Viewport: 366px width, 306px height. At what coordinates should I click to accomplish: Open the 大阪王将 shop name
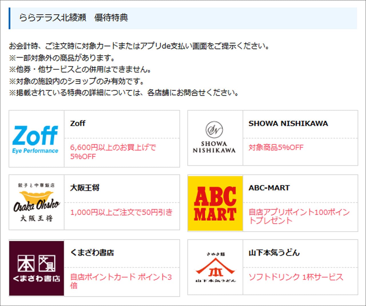point(85,188)
